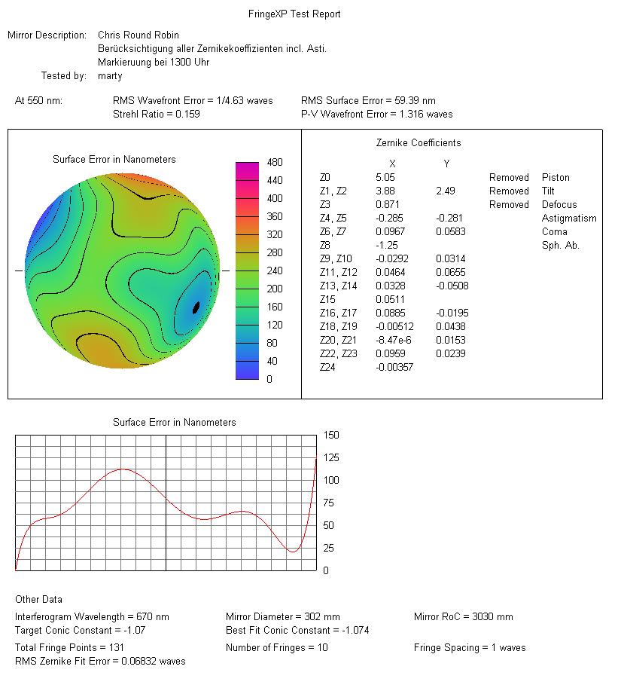Click the Coma label
This screenshot has width=624, height=700.
(x=555, y=231)
